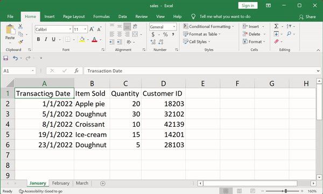Open the Formulas ribbon tab
Viewport: 323px width, 194px height.
tap(101, 17)
